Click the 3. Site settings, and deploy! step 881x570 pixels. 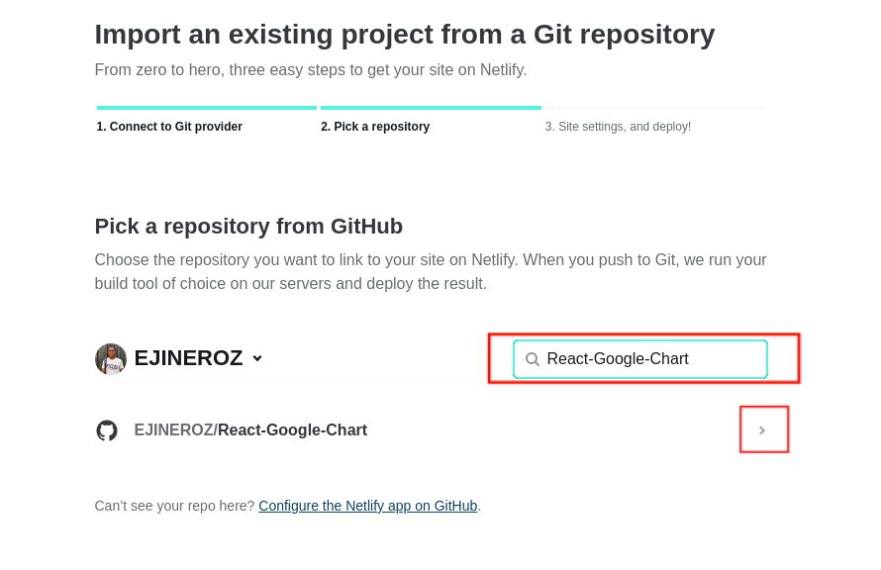(618, 127)
